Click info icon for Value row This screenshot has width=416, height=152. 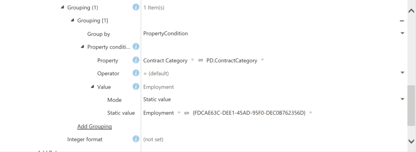coord(136,87)
